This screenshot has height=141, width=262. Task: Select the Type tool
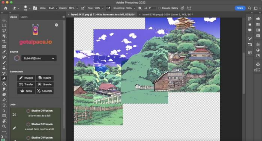point(4,105)
